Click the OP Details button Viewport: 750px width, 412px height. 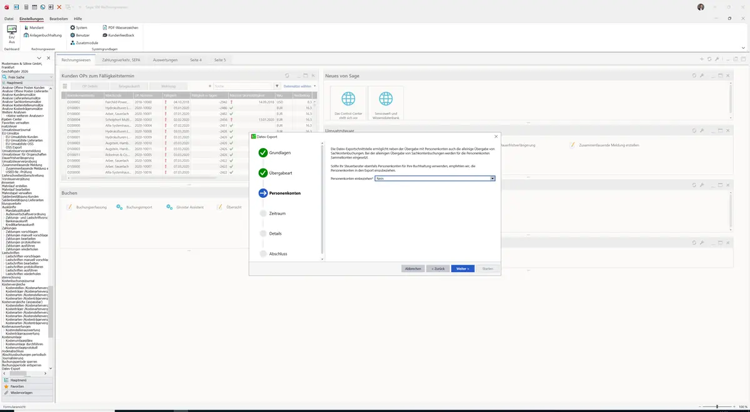pos(90,86)
